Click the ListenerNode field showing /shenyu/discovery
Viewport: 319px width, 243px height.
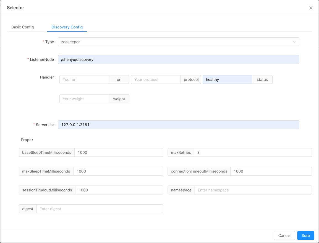click(x=178, y=59)
